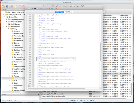Collapse the Library folder
This screenshot has width=134, height=103.
[x=8, y=29]
